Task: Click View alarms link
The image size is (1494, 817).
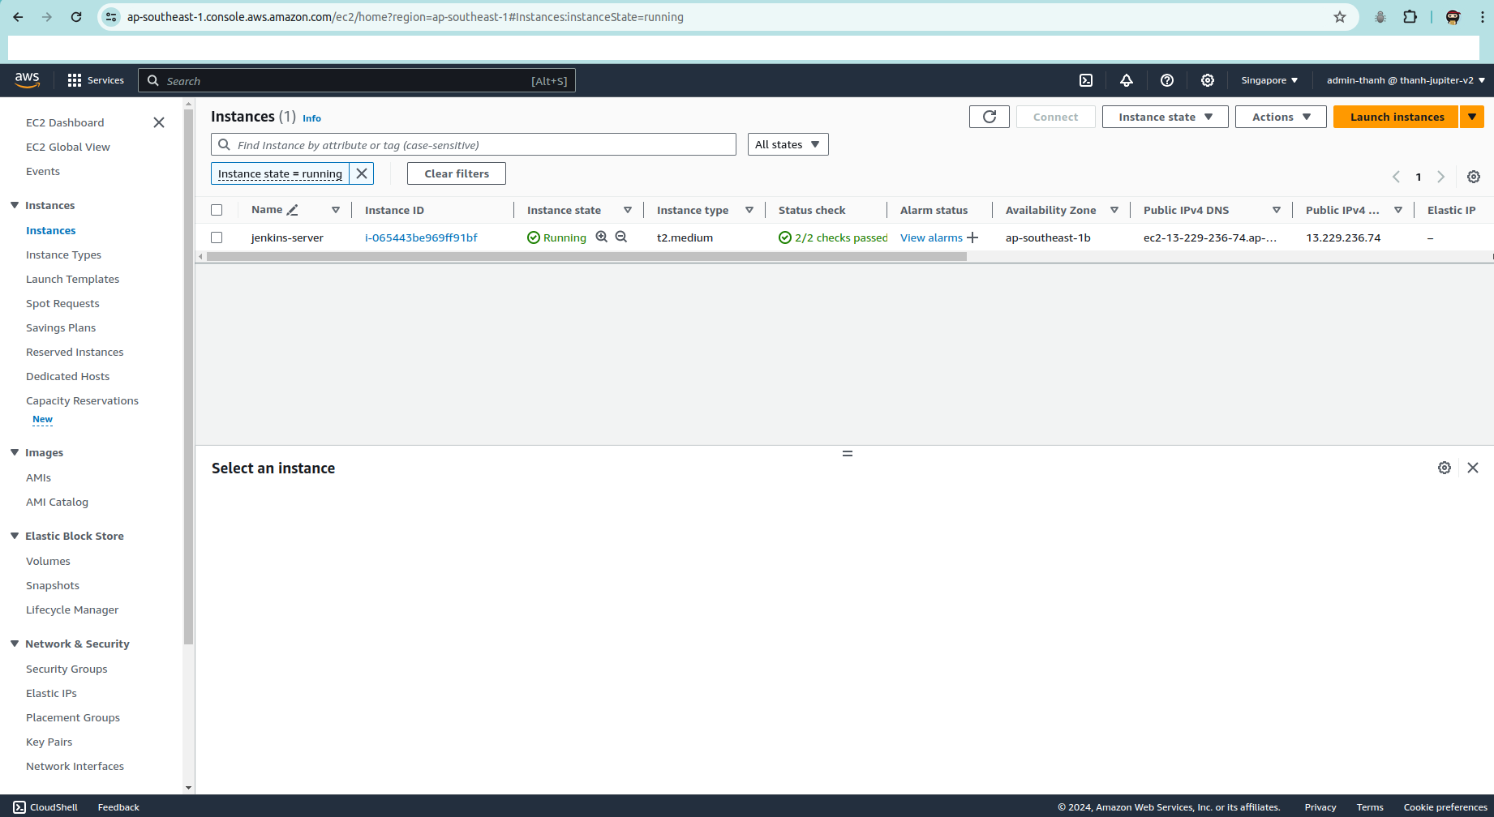Action: (x=931, y=237)
